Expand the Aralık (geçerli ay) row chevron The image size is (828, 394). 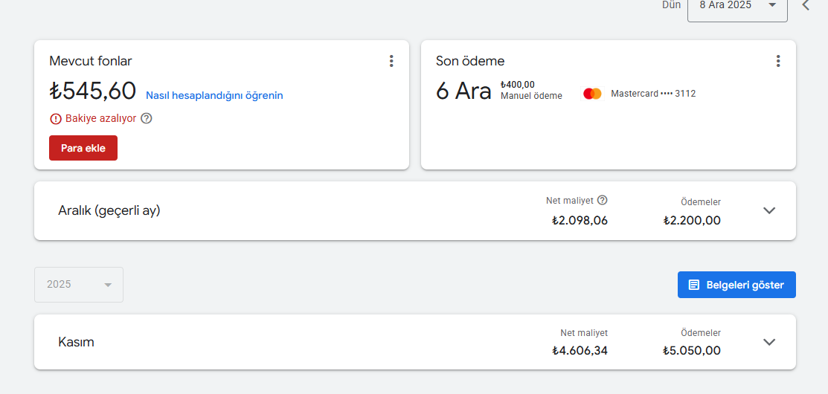pyautogui.click(x=769, y=210)
